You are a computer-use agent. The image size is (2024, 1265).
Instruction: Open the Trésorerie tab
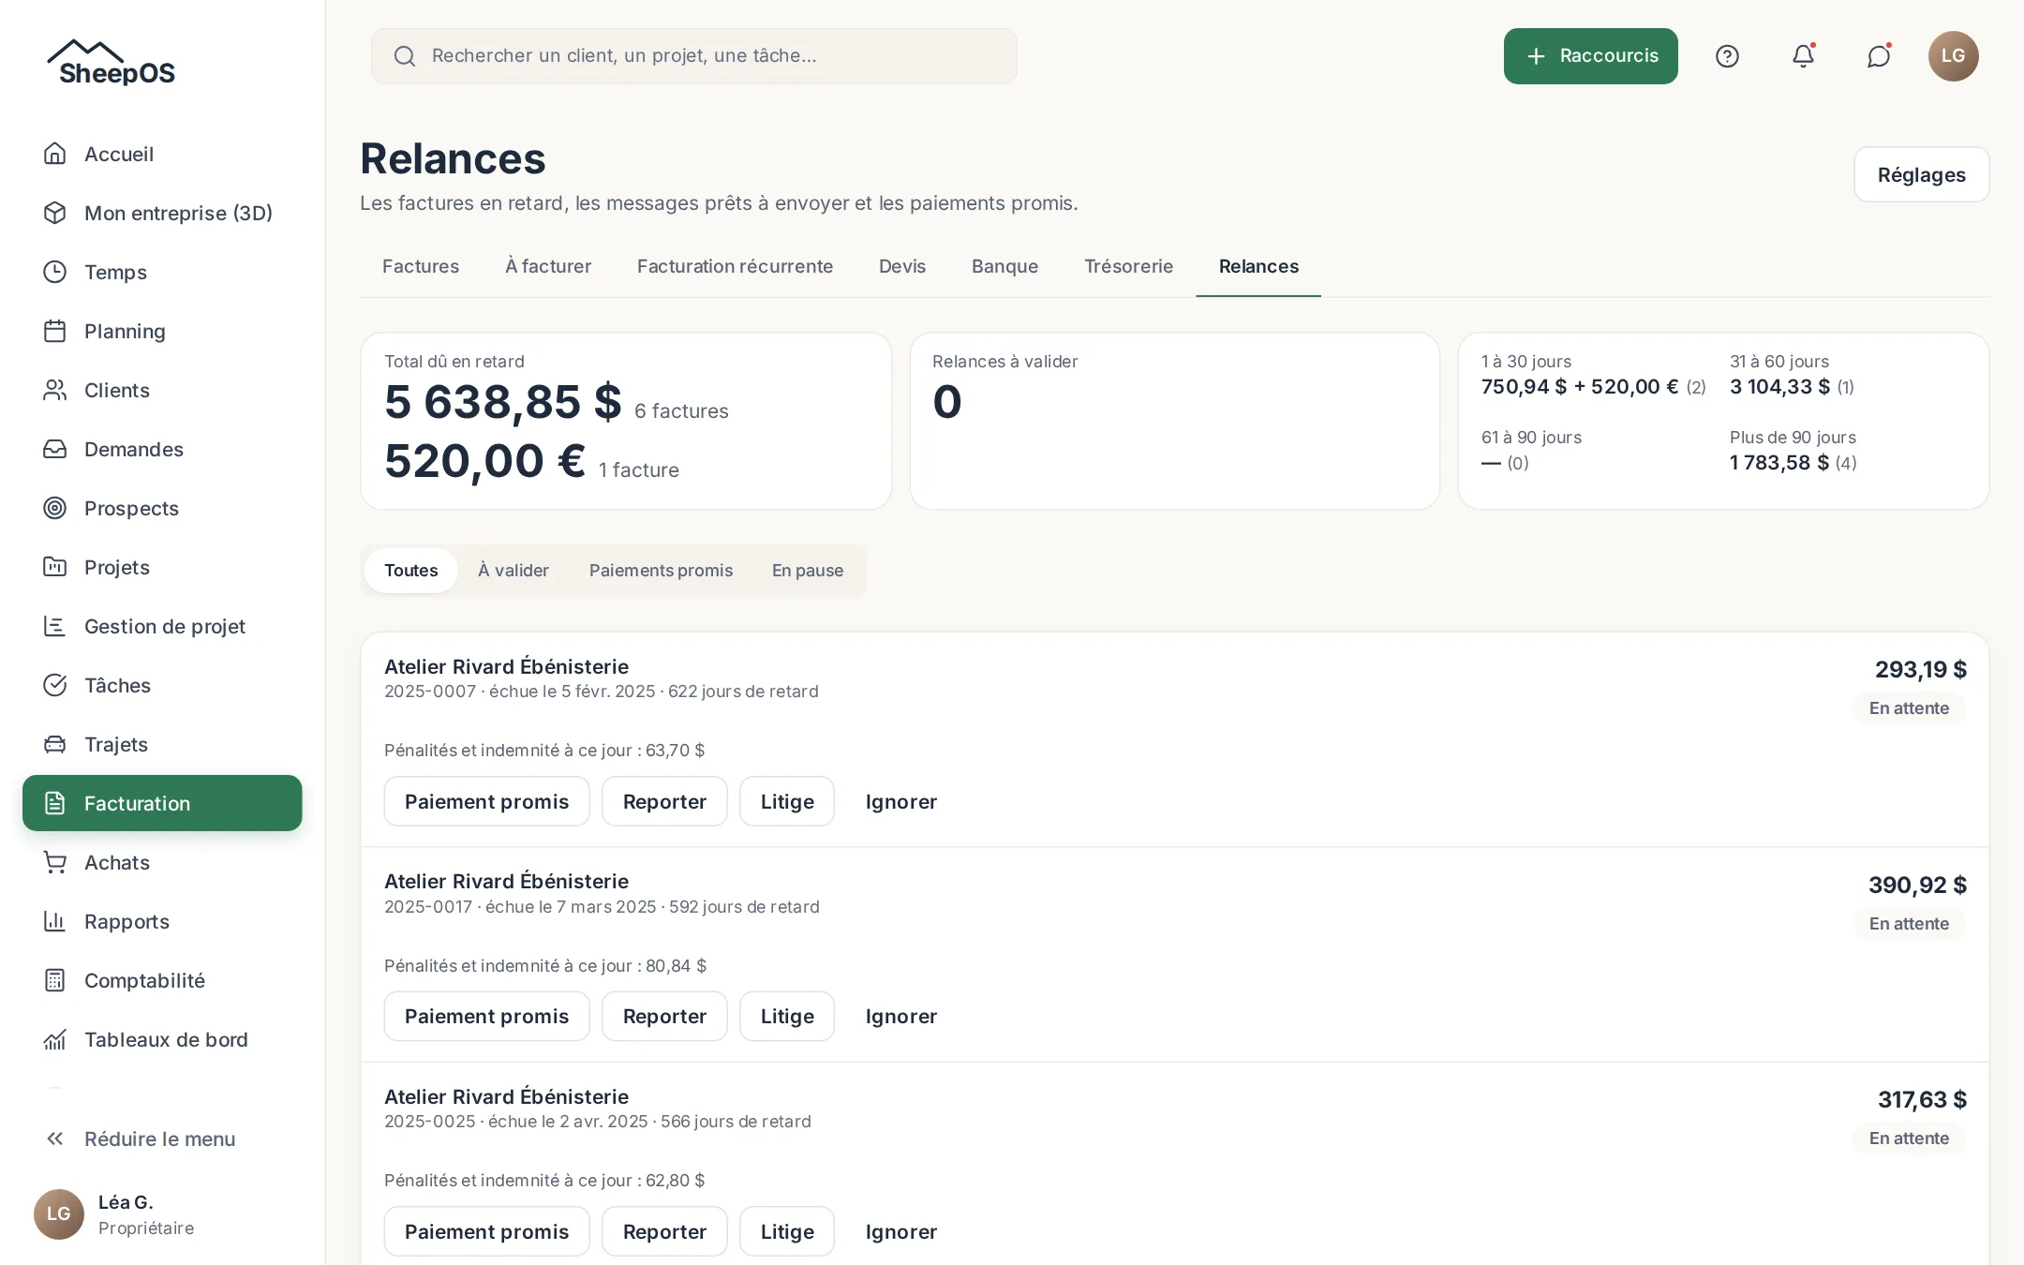(1128, 266)
